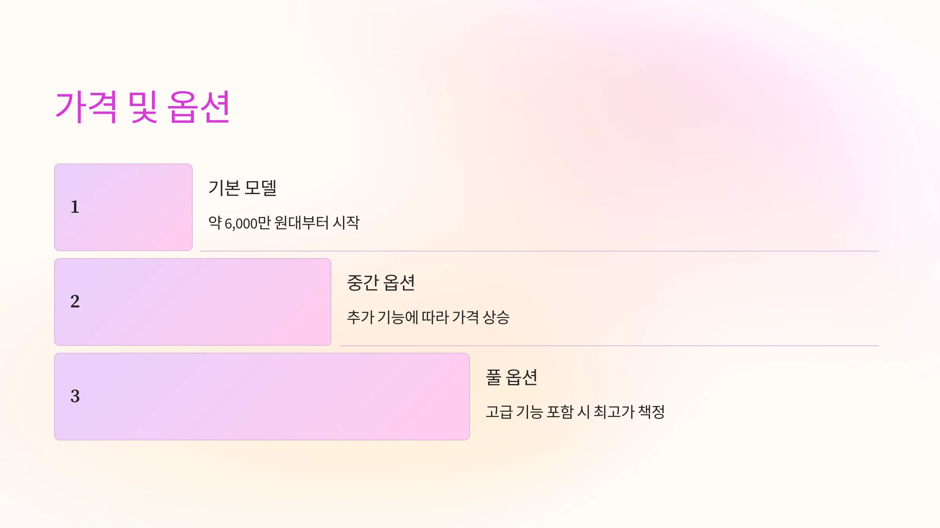Select the slide title 가격 및 옵션
Image resolution: width=940 pixels, height=528 pixels.
(x=143, y=107)
